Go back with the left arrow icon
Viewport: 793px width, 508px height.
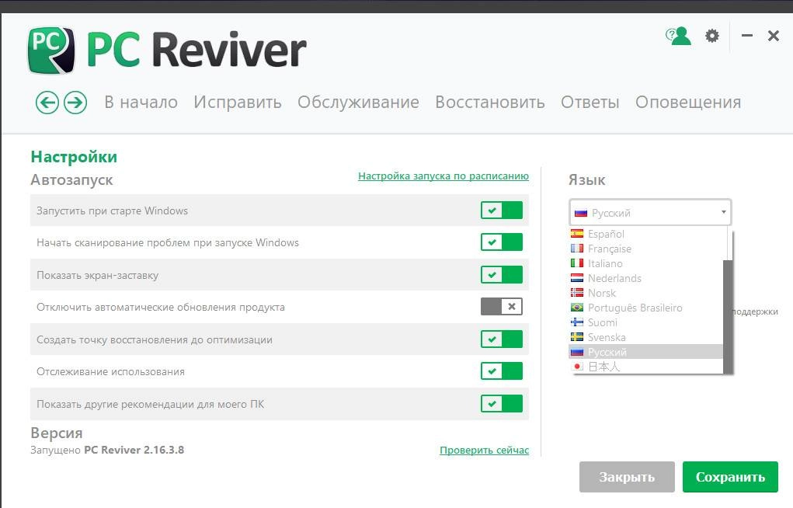(x=47, y=103)
